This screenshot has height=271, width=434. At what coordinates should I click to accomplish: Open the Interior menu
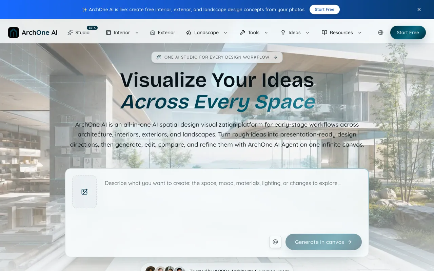coord(122,33)
